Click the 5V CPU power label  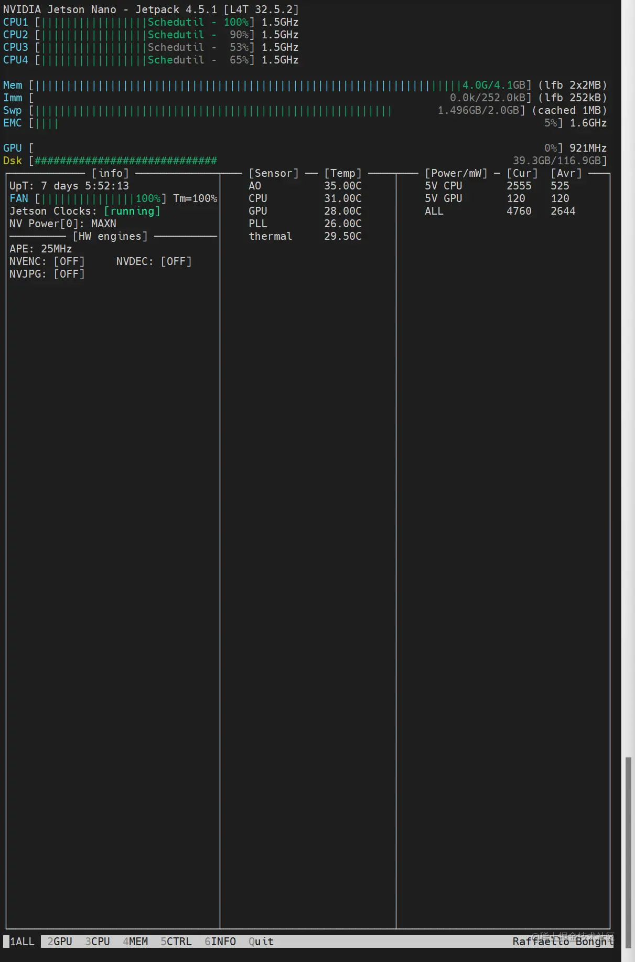[x=444, y=186]
